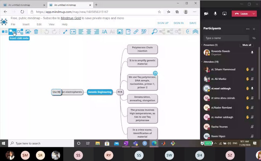Delete the selected node with the trash icon
This screenshot has width=261, height=161.
point(37,31)
